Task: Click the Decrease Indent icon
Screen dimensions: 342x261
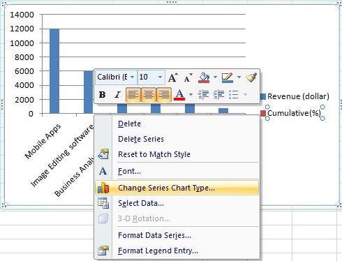Action: click(x=203, y=95)
